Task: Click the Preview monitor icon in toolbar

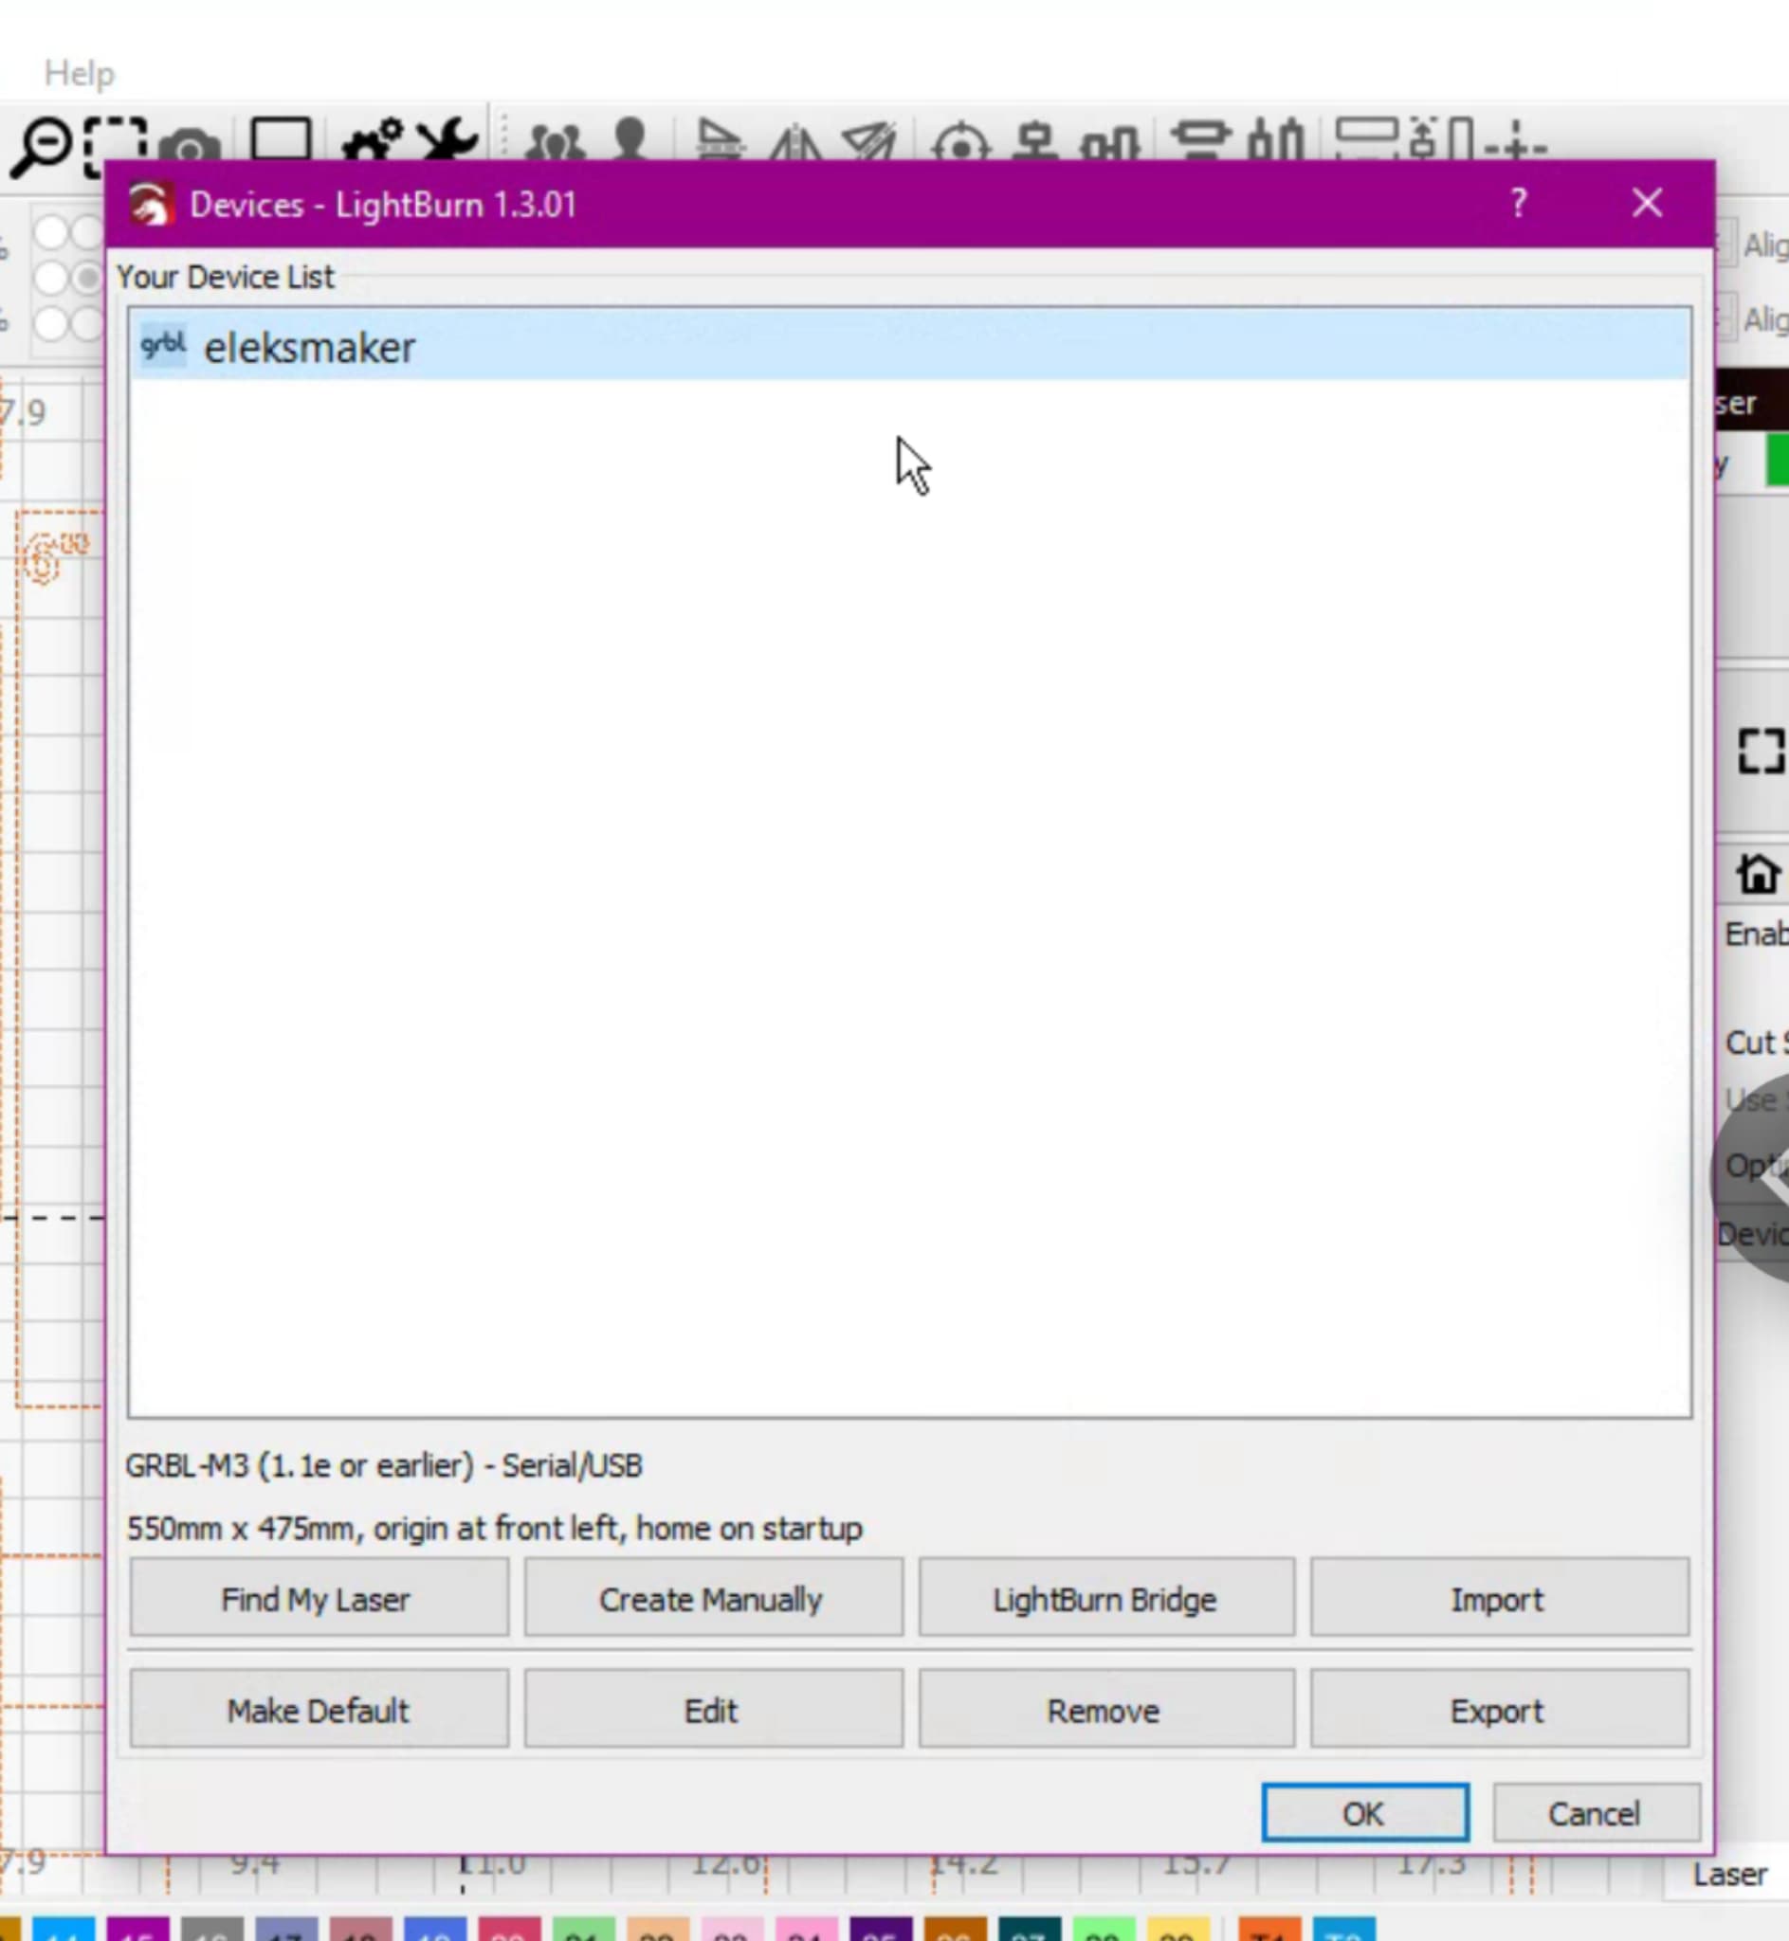Action: tap(281, 139)
